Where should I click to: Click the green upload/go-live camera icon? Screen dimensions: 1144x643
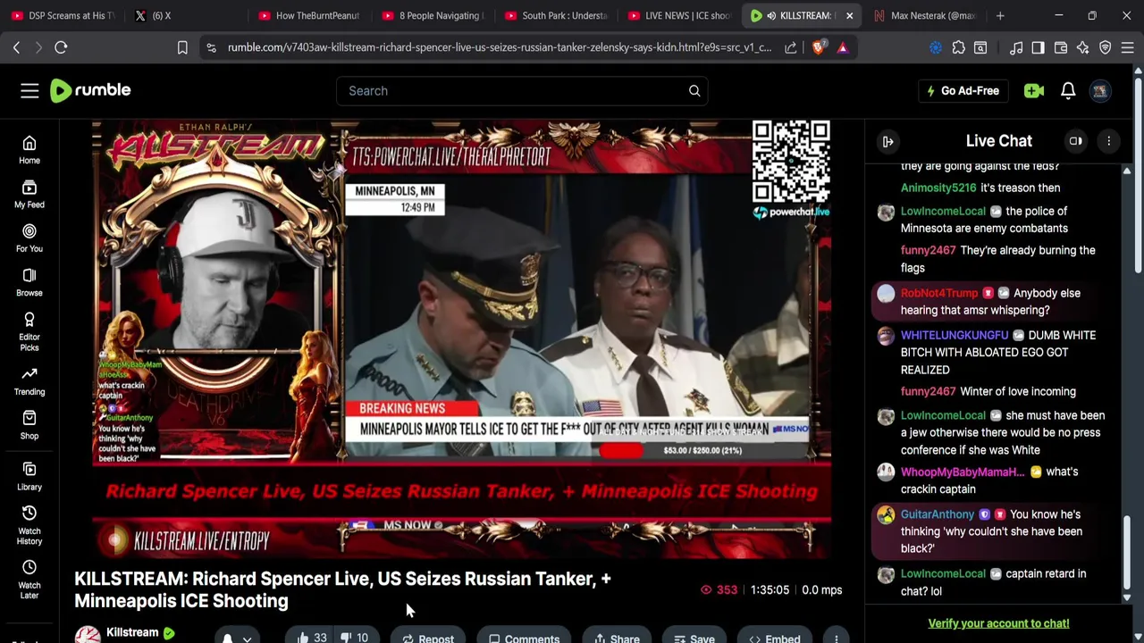click(1034, 90)
